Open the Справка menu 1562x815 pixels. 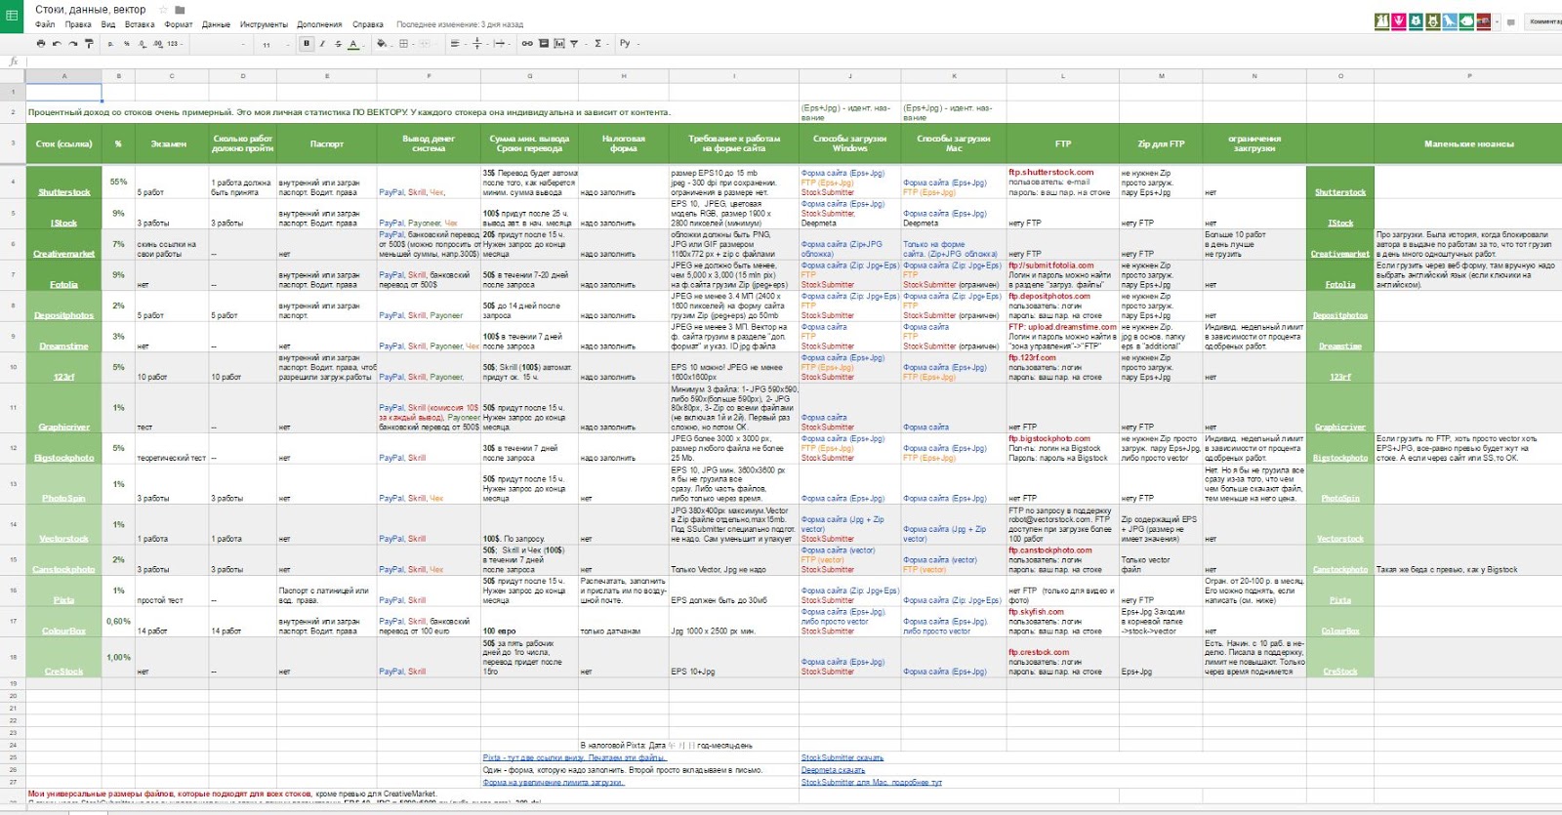368,24
